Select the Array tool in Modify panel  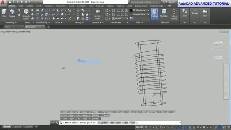pos(87,18)
